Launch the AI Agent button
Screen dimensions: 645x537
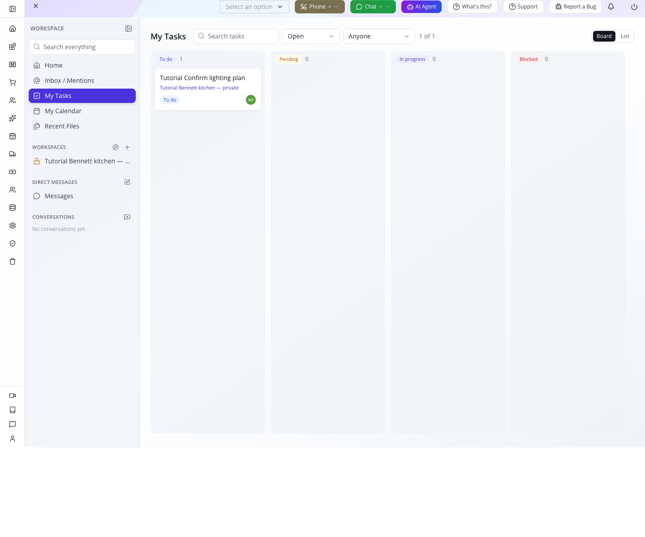[421, 7]
